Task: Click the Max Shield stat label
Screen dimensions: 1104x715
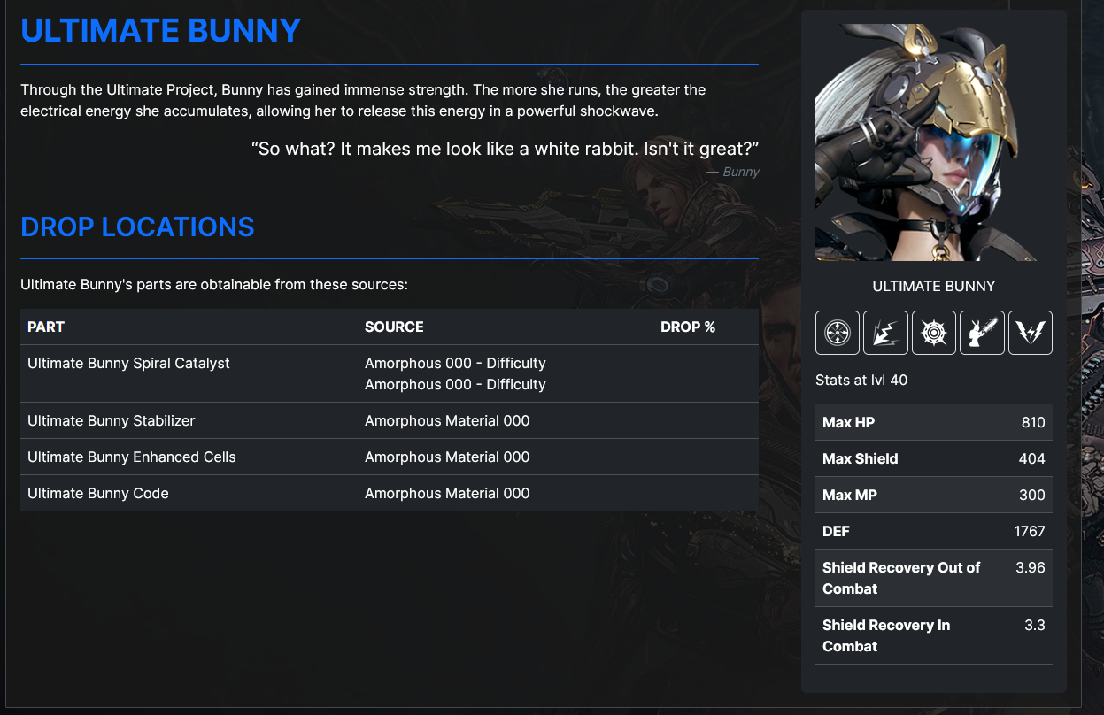Action: pyautogui.click(x=860, y=458)
